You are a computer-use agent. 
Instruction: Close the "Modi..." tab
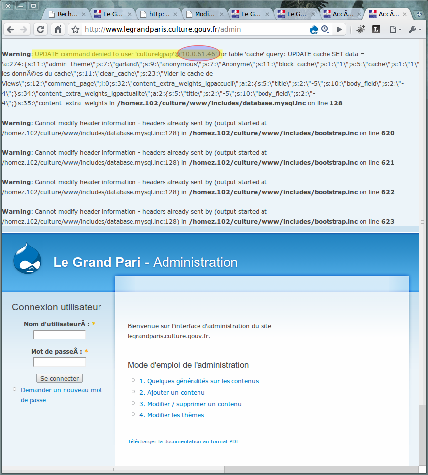click(222, 14)
